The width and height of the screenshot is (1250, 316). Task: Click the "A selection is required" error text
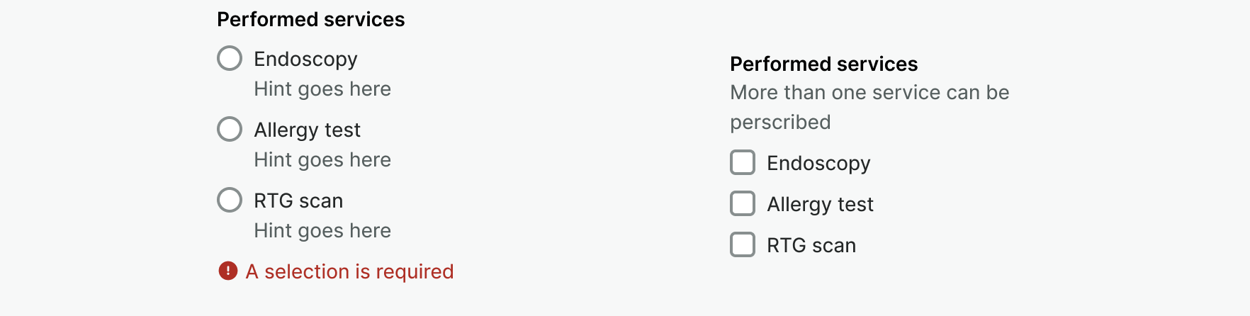[349, 271]
